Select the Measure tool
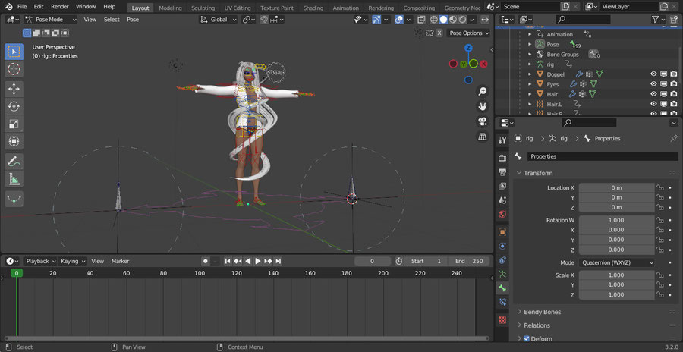The height and width of the screenshot is (352, 683). tap(14, 179)
